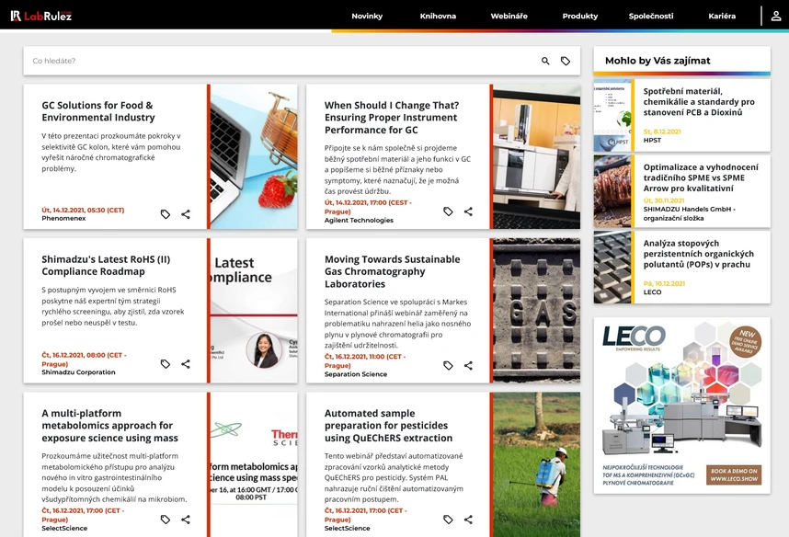Open the Novinky menu
This screenshot has width=789, height=537.
click(x=367, y=17)
